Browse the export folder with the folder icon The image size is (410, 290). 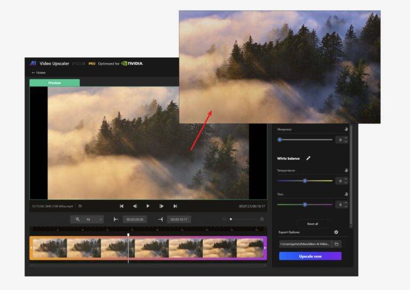336,244
